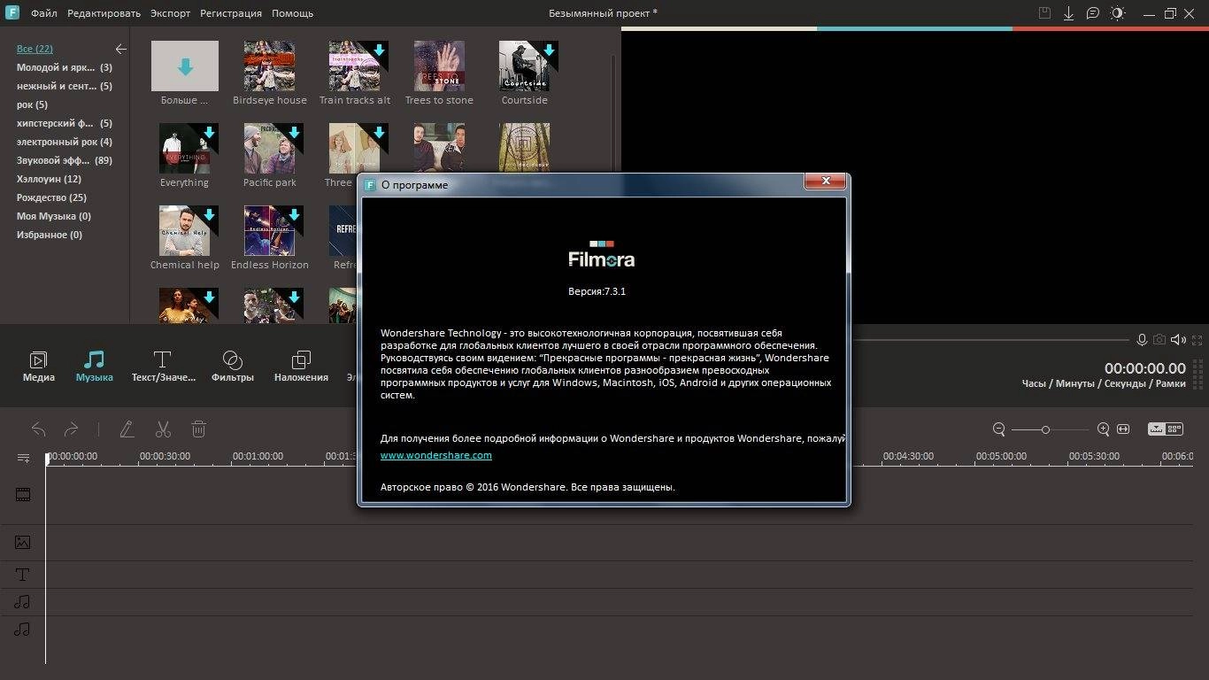1209x680 pixels.
Task: Open the Редактировать menu
Action: 104,13
